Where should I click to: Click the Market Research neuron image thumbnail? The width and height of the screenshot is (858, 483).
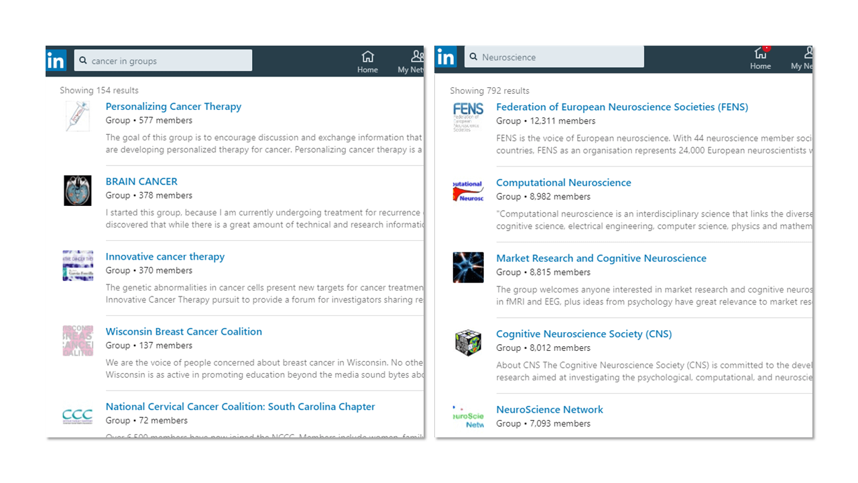[468, 267]
